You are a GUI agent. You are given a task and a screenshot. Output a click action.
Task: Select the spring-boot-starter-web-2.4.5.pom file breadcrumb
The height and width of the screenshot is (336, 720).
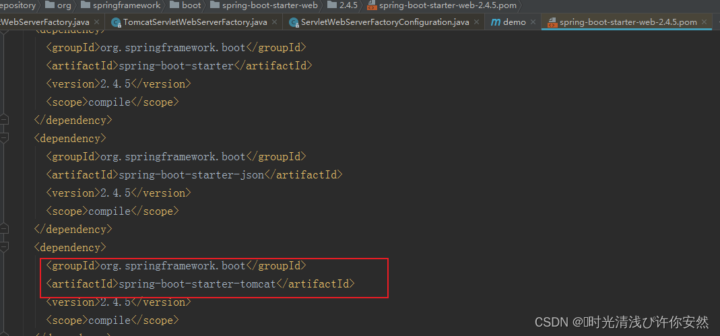tap(442, 5)
